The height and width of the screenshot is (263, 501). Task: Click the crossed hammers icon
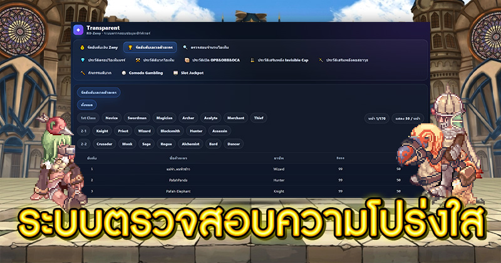coord(138,60)
